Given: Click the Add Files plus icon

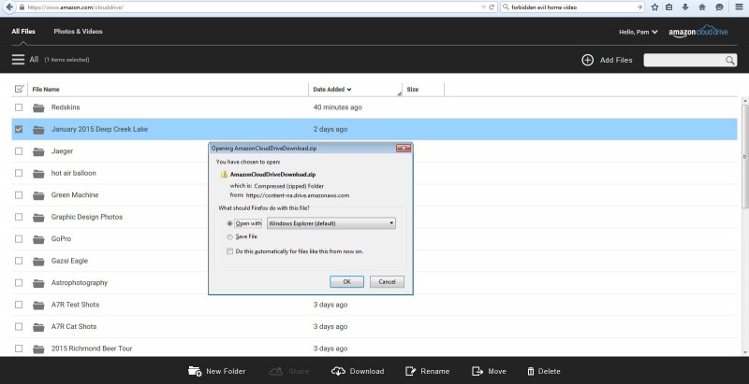Looking at the screenshot, I should [588, 60].
